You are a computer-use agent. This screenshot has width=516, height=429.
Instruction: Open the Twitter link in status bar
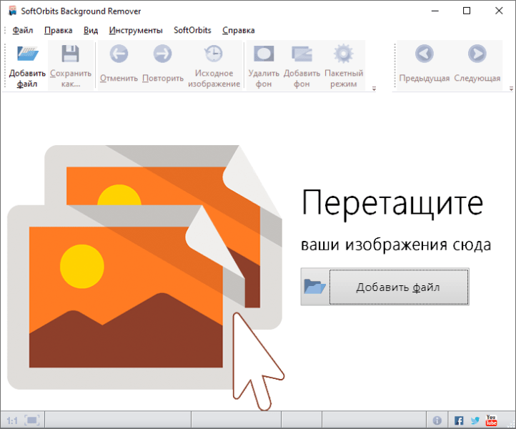(x=475, y=420)
